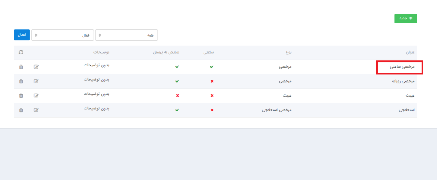Open the همه filter dropdown
Screen dimensions: 437x180
tap(126, 35)
